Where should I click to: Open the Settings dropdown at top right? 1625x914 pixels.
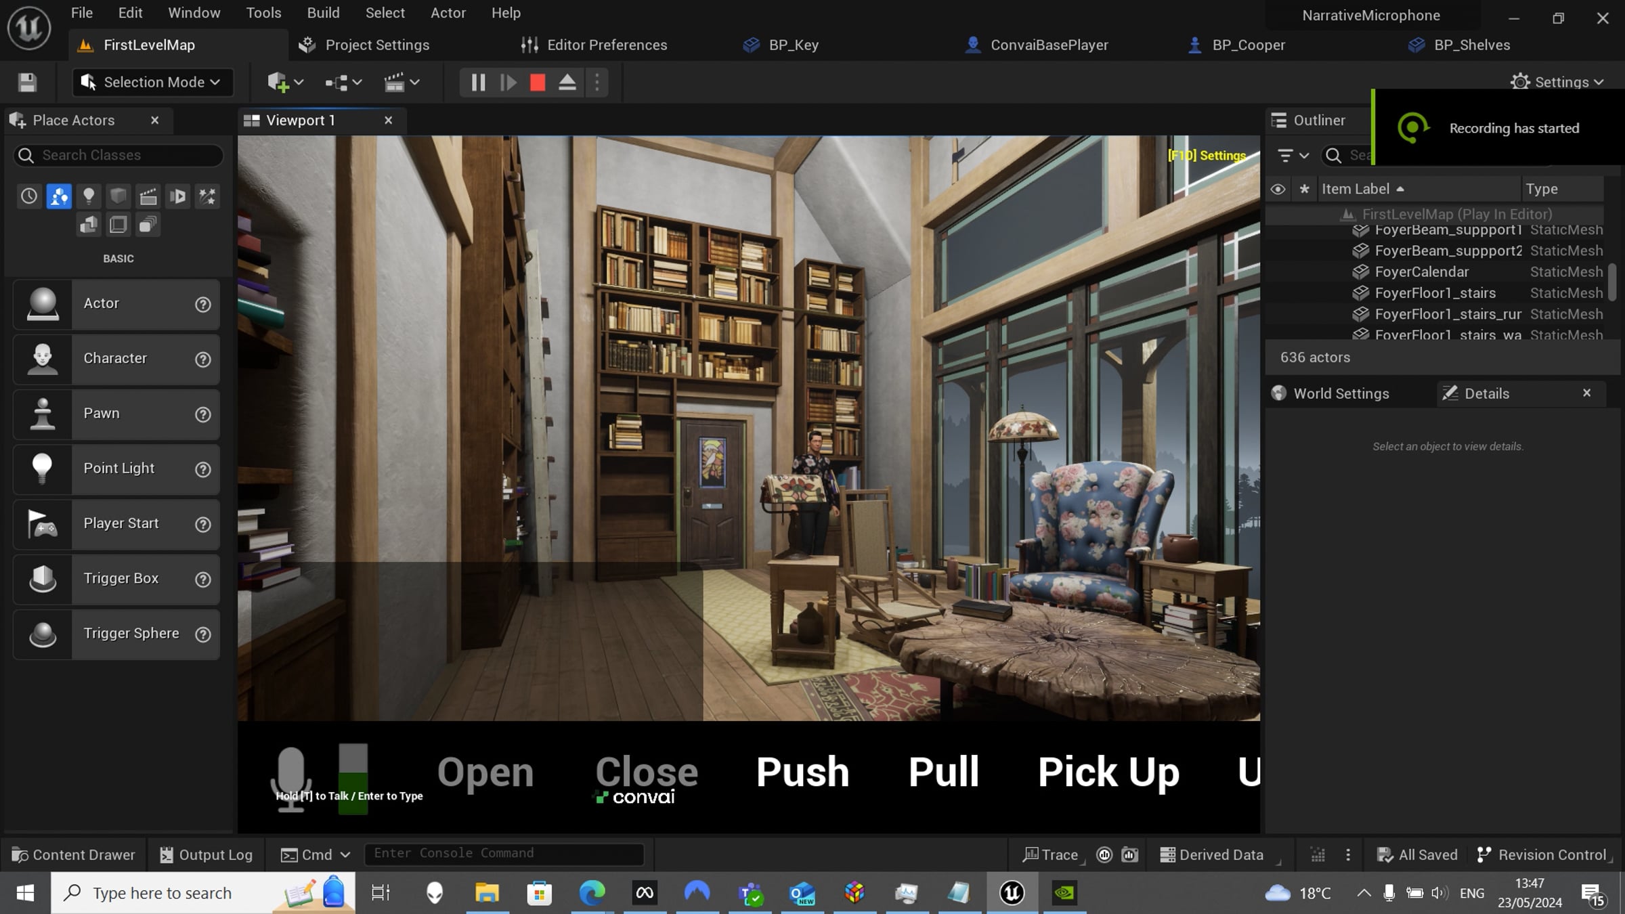coord(1557,82)
